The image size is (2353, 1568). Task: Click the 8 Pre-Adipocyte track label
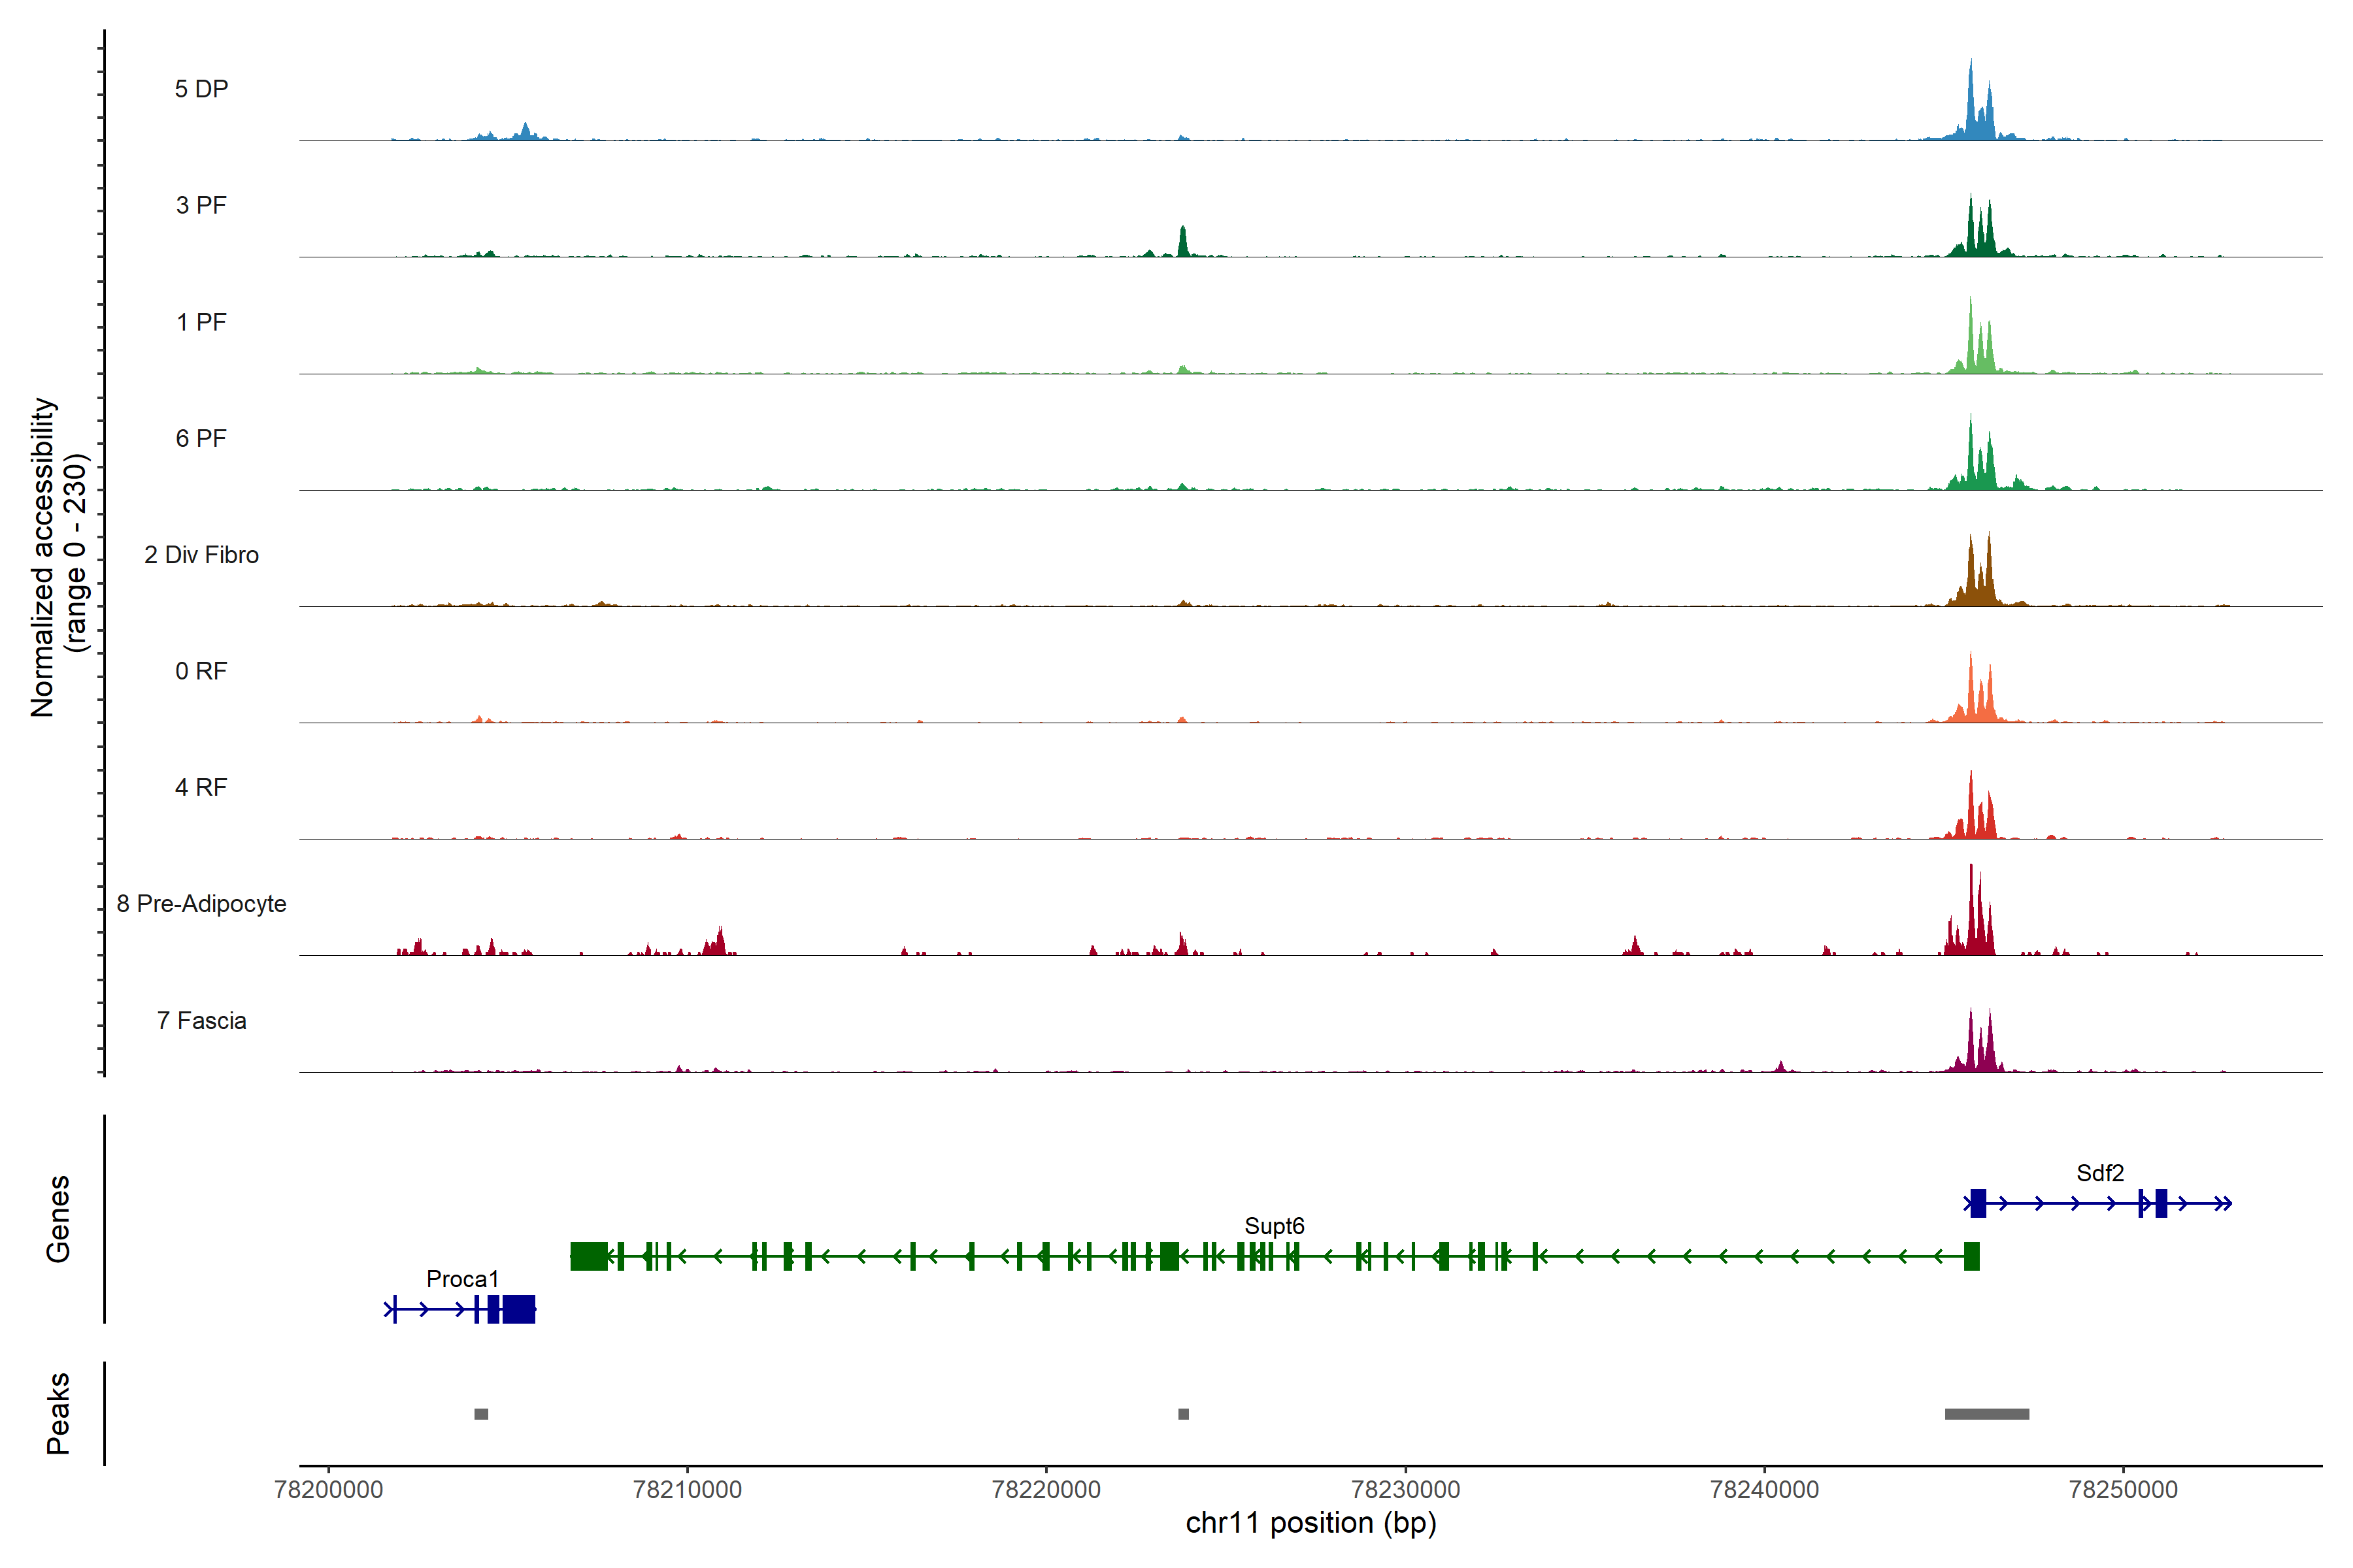tap(201, 904)
